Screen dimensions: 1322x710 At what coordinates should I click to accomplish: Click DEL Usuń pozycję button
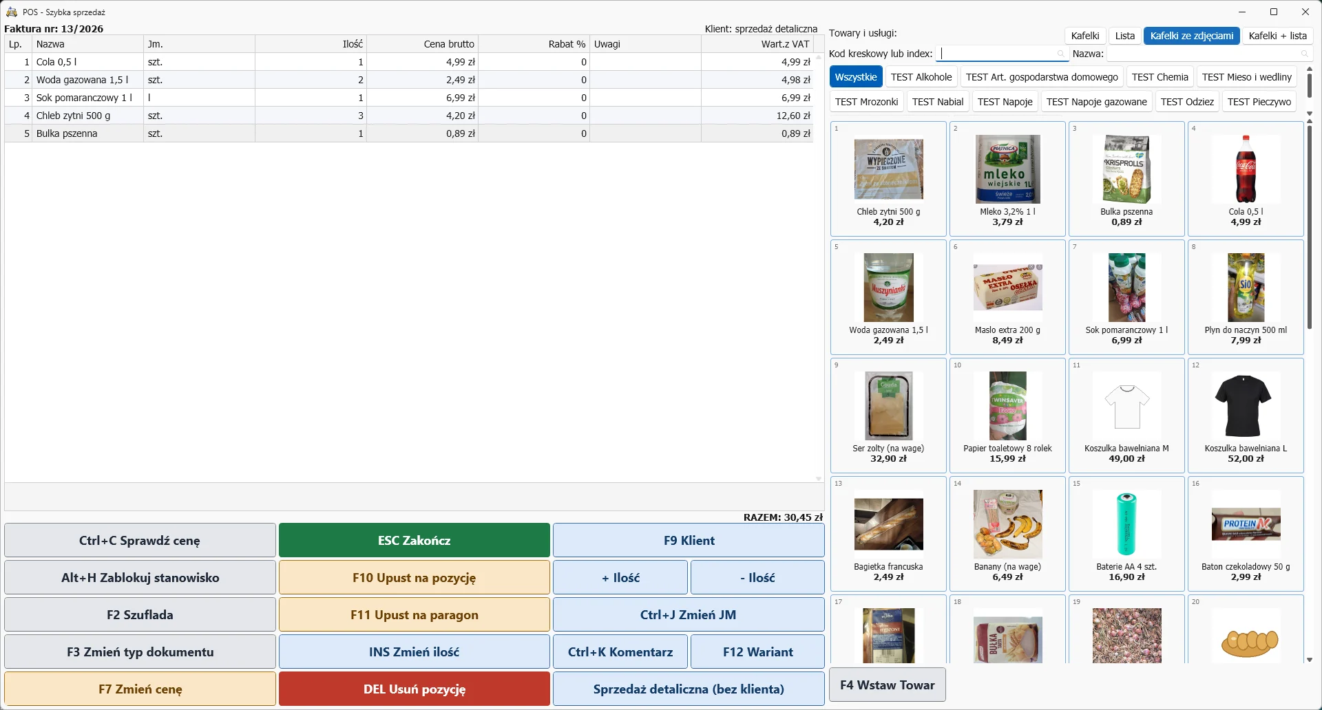pyautogui.click(x=415, y=689)
